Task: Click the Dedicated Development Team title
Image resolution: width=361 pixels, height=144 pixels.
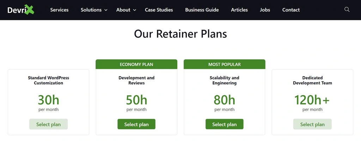Action: pos(312,80)
